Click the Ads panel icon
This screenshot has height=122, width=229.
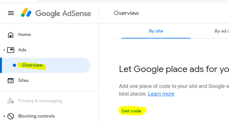coord(11,50)
